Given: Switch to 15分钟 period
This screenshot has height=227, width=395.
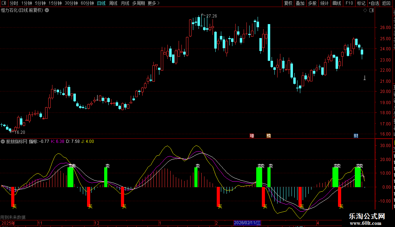Looking at the screenshot, I should (55, 3).
